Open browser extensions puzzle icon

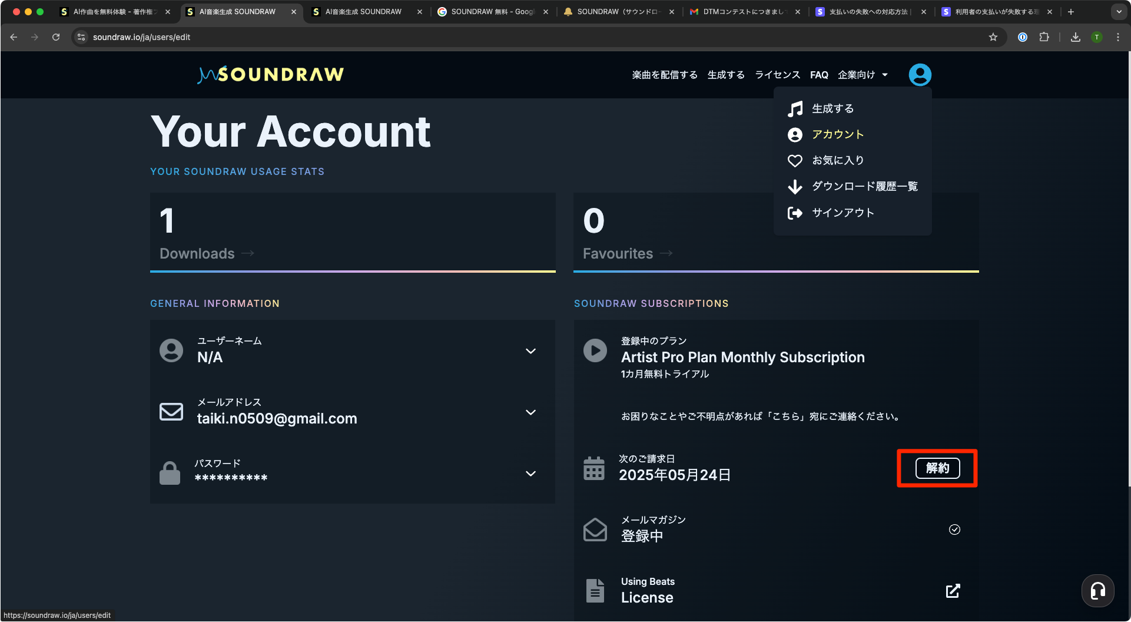coord(1044,37)
